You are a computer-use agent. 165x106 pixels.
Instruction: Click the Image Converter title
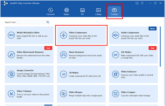25,71
